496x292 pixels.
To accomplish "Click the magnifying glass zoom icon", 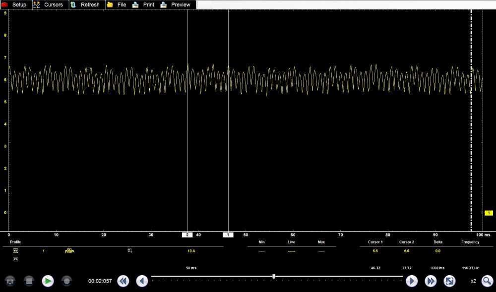I will click(x=487, y=281).
